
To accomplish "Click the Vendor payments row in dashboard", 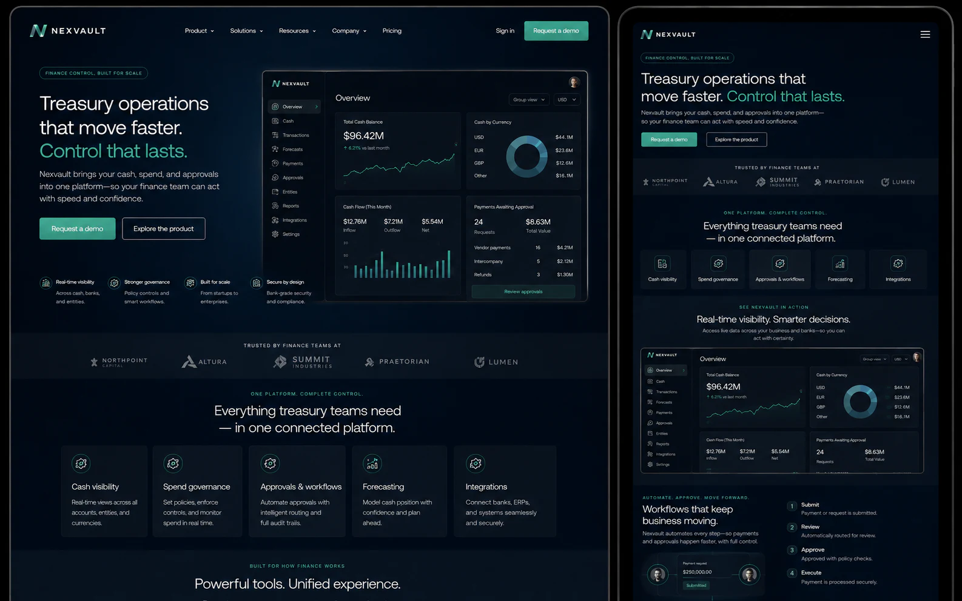I will [x=523, y=247].
